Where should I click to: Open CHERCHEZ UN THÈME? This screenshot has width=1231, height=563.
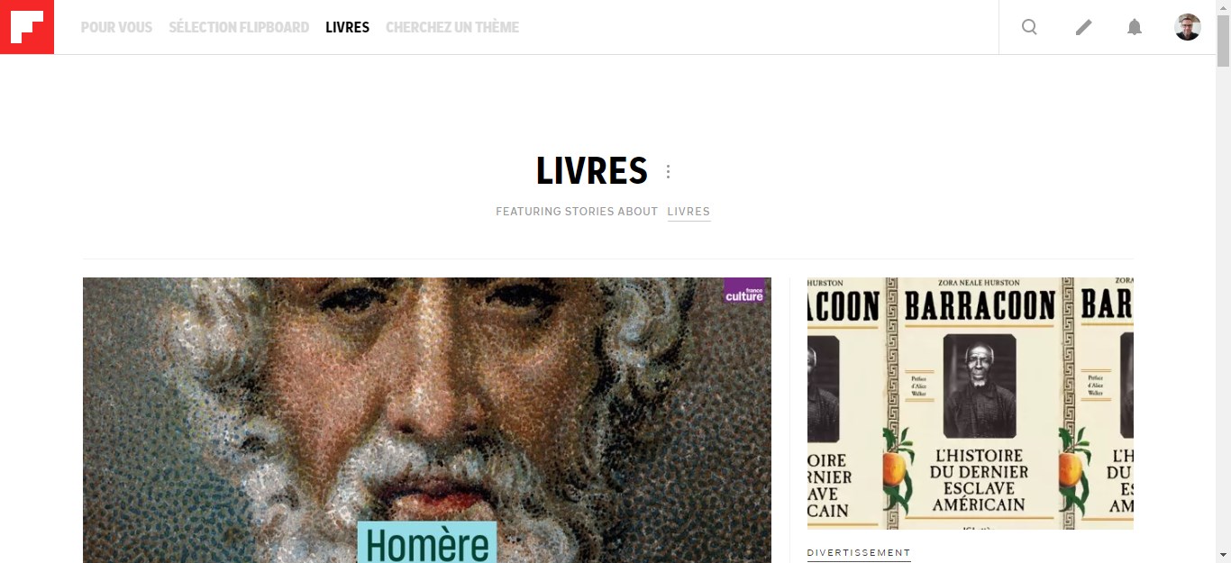452,27
